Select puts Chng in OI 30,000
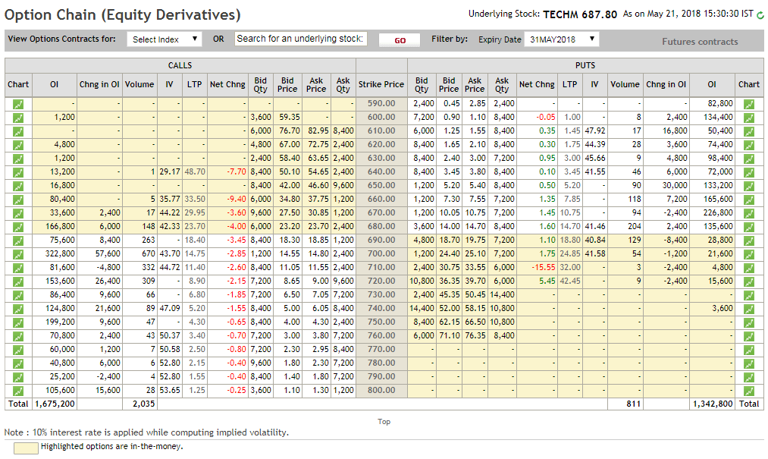768x459 pixels. (675, 185)
